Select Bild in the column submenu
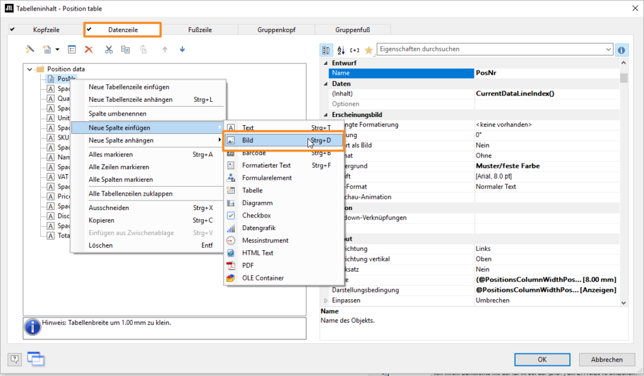This screenshot has height=376, width=644. pos(248,140)
